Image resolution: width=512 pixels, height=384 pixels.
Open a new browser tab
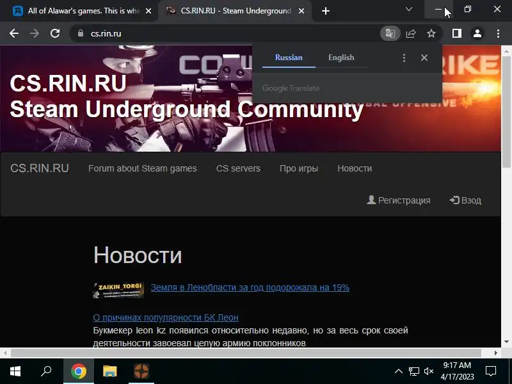[x=326, y=11]
